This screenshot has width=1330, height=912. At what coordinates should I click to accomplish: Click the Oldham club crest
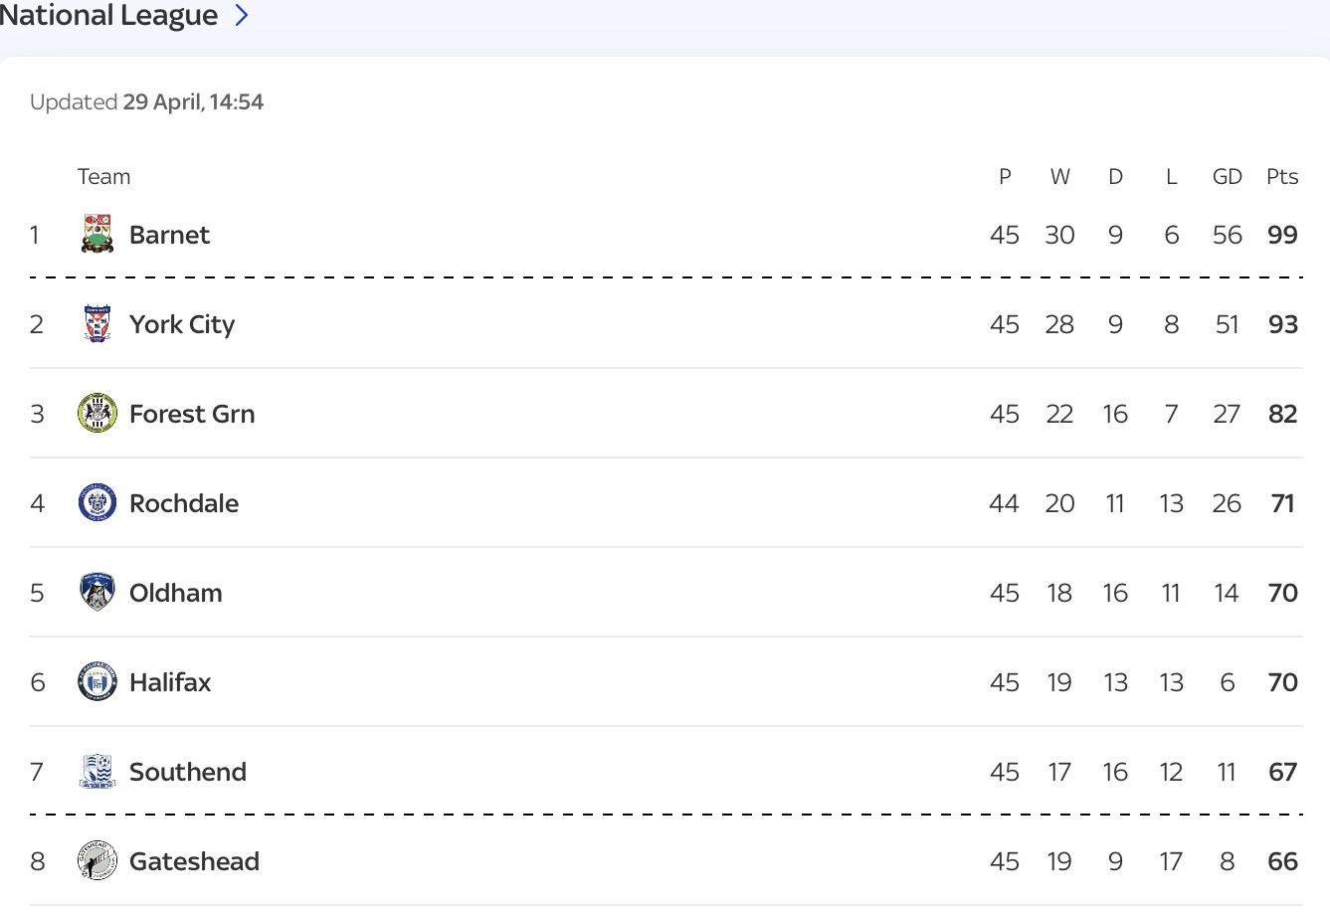(x=97, y=593)
